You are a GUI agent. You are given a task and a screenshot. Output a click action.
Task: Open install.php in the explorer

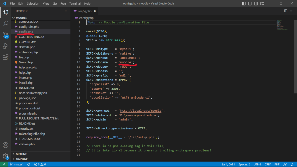[x=26, y=83]
